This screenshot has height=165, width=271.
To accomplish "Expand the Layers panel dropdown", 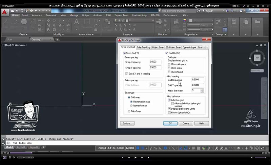I will (128, 34).
